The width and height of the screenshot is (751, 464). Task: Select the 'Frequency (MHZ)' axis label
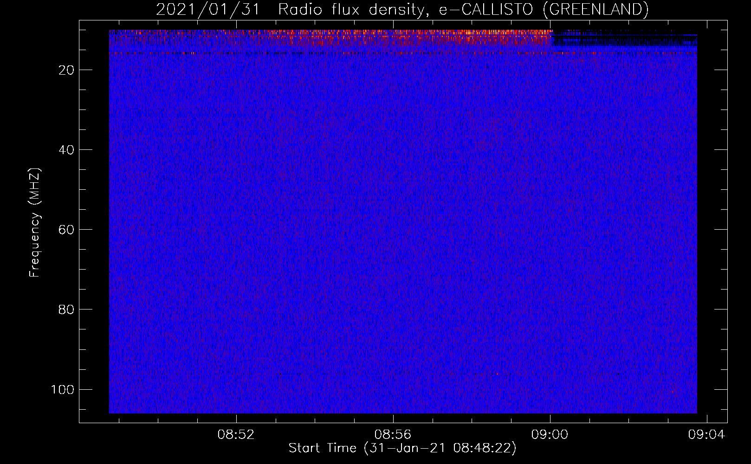tap(35, 223)
